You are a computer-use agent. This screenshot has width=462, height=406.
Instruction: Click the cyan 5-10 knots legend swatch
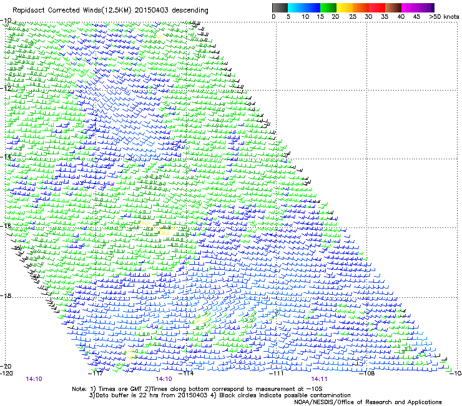(x=296, y=7)
